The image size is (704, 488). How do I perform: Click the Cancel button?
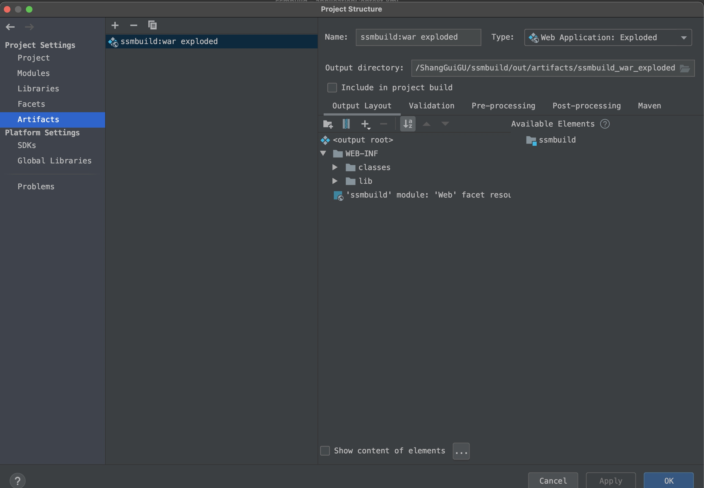click(x=553, y=480)
